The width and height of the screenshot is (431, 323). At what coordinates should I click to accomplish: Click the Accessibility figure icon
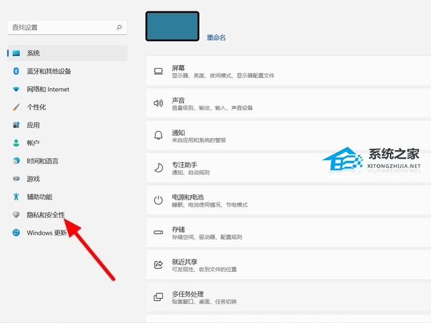[x=16, y=196]
